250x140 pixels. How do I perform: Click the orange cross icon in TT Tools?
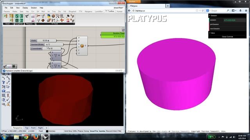62,20
